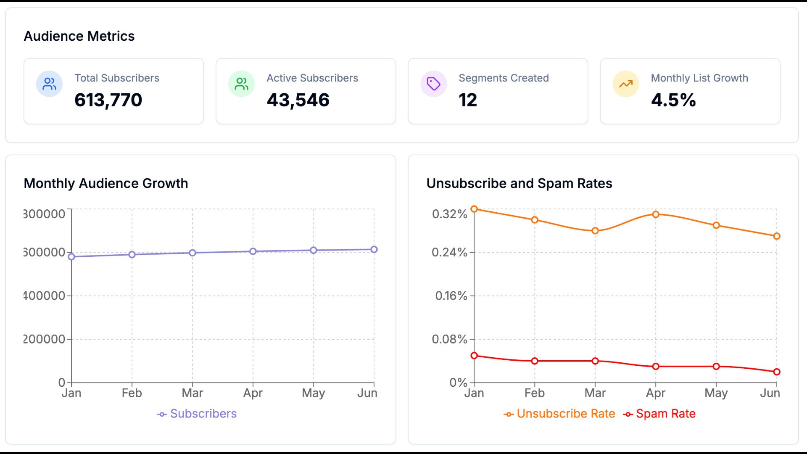
Task: Click March data point on Unsubscribe Rate line
Action: coord(595,231)
